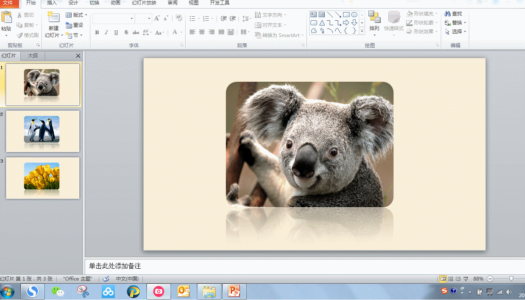The height and width of the screenshot is (300, 525).
Task: Toggle Bold text formatting
Action: pos(97,33)
